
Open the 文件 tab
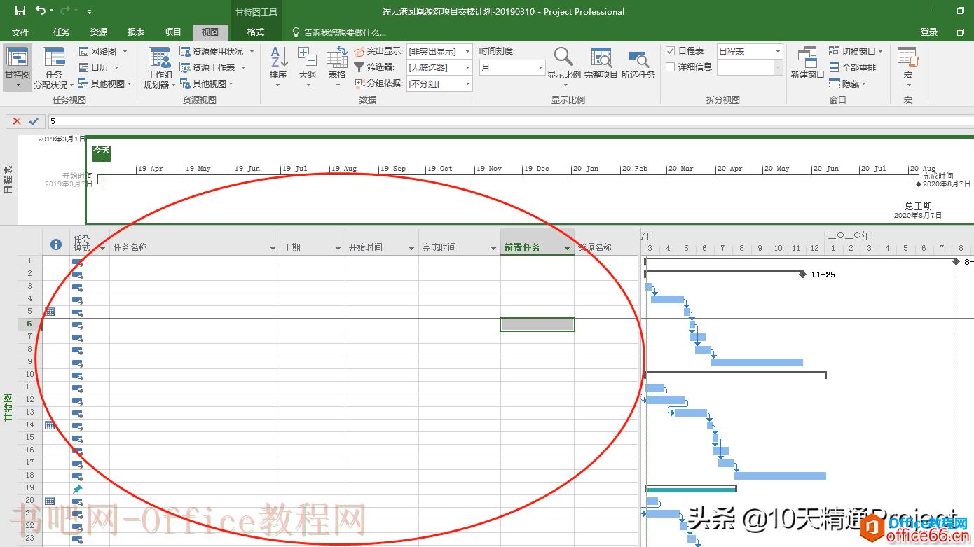tap(20, 32)
